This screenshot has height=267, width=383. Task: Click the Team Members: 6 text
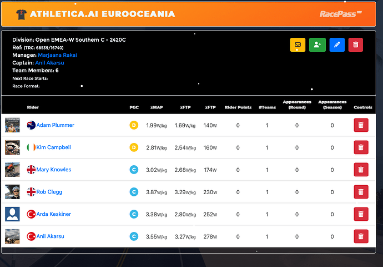pyautogui.click(x=36, y=71)
